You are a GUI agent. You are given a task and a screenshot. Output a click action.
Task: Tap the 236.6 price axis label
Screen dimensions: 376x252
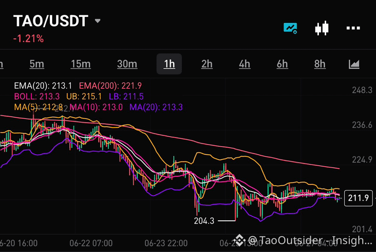362,125
